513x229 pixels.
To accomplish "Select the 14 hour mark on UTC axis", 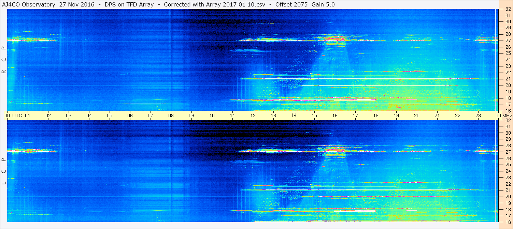I will point(294,116).
